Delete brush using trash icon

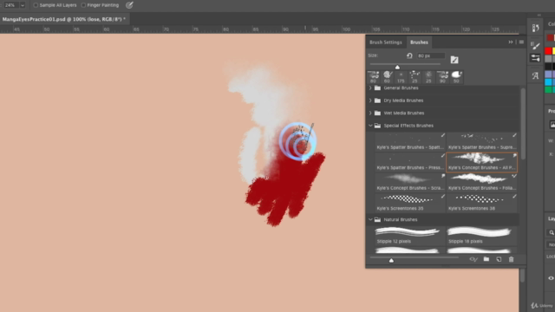pyautogui.click(x=511, y=259)
